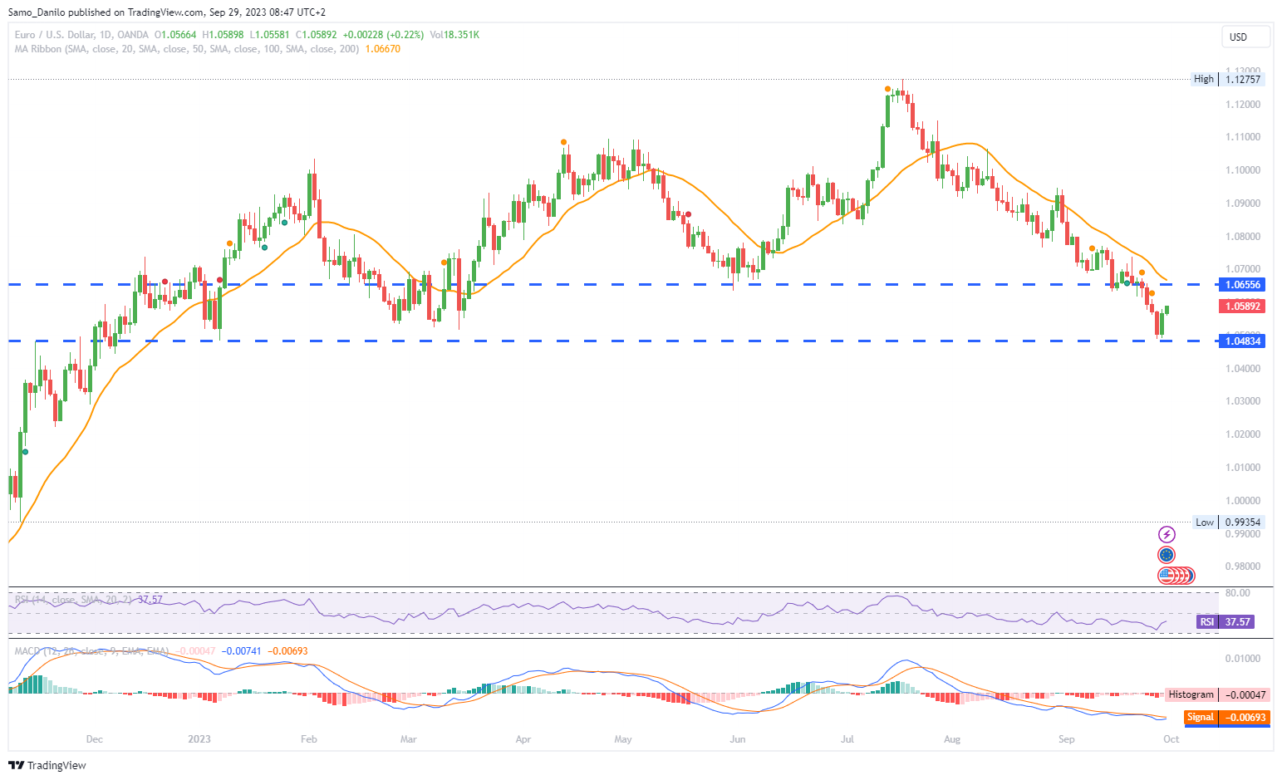The image size is (1282, 780).
Task: Click the 1.12000 price axis tick
Action: tap(1243, 105)
